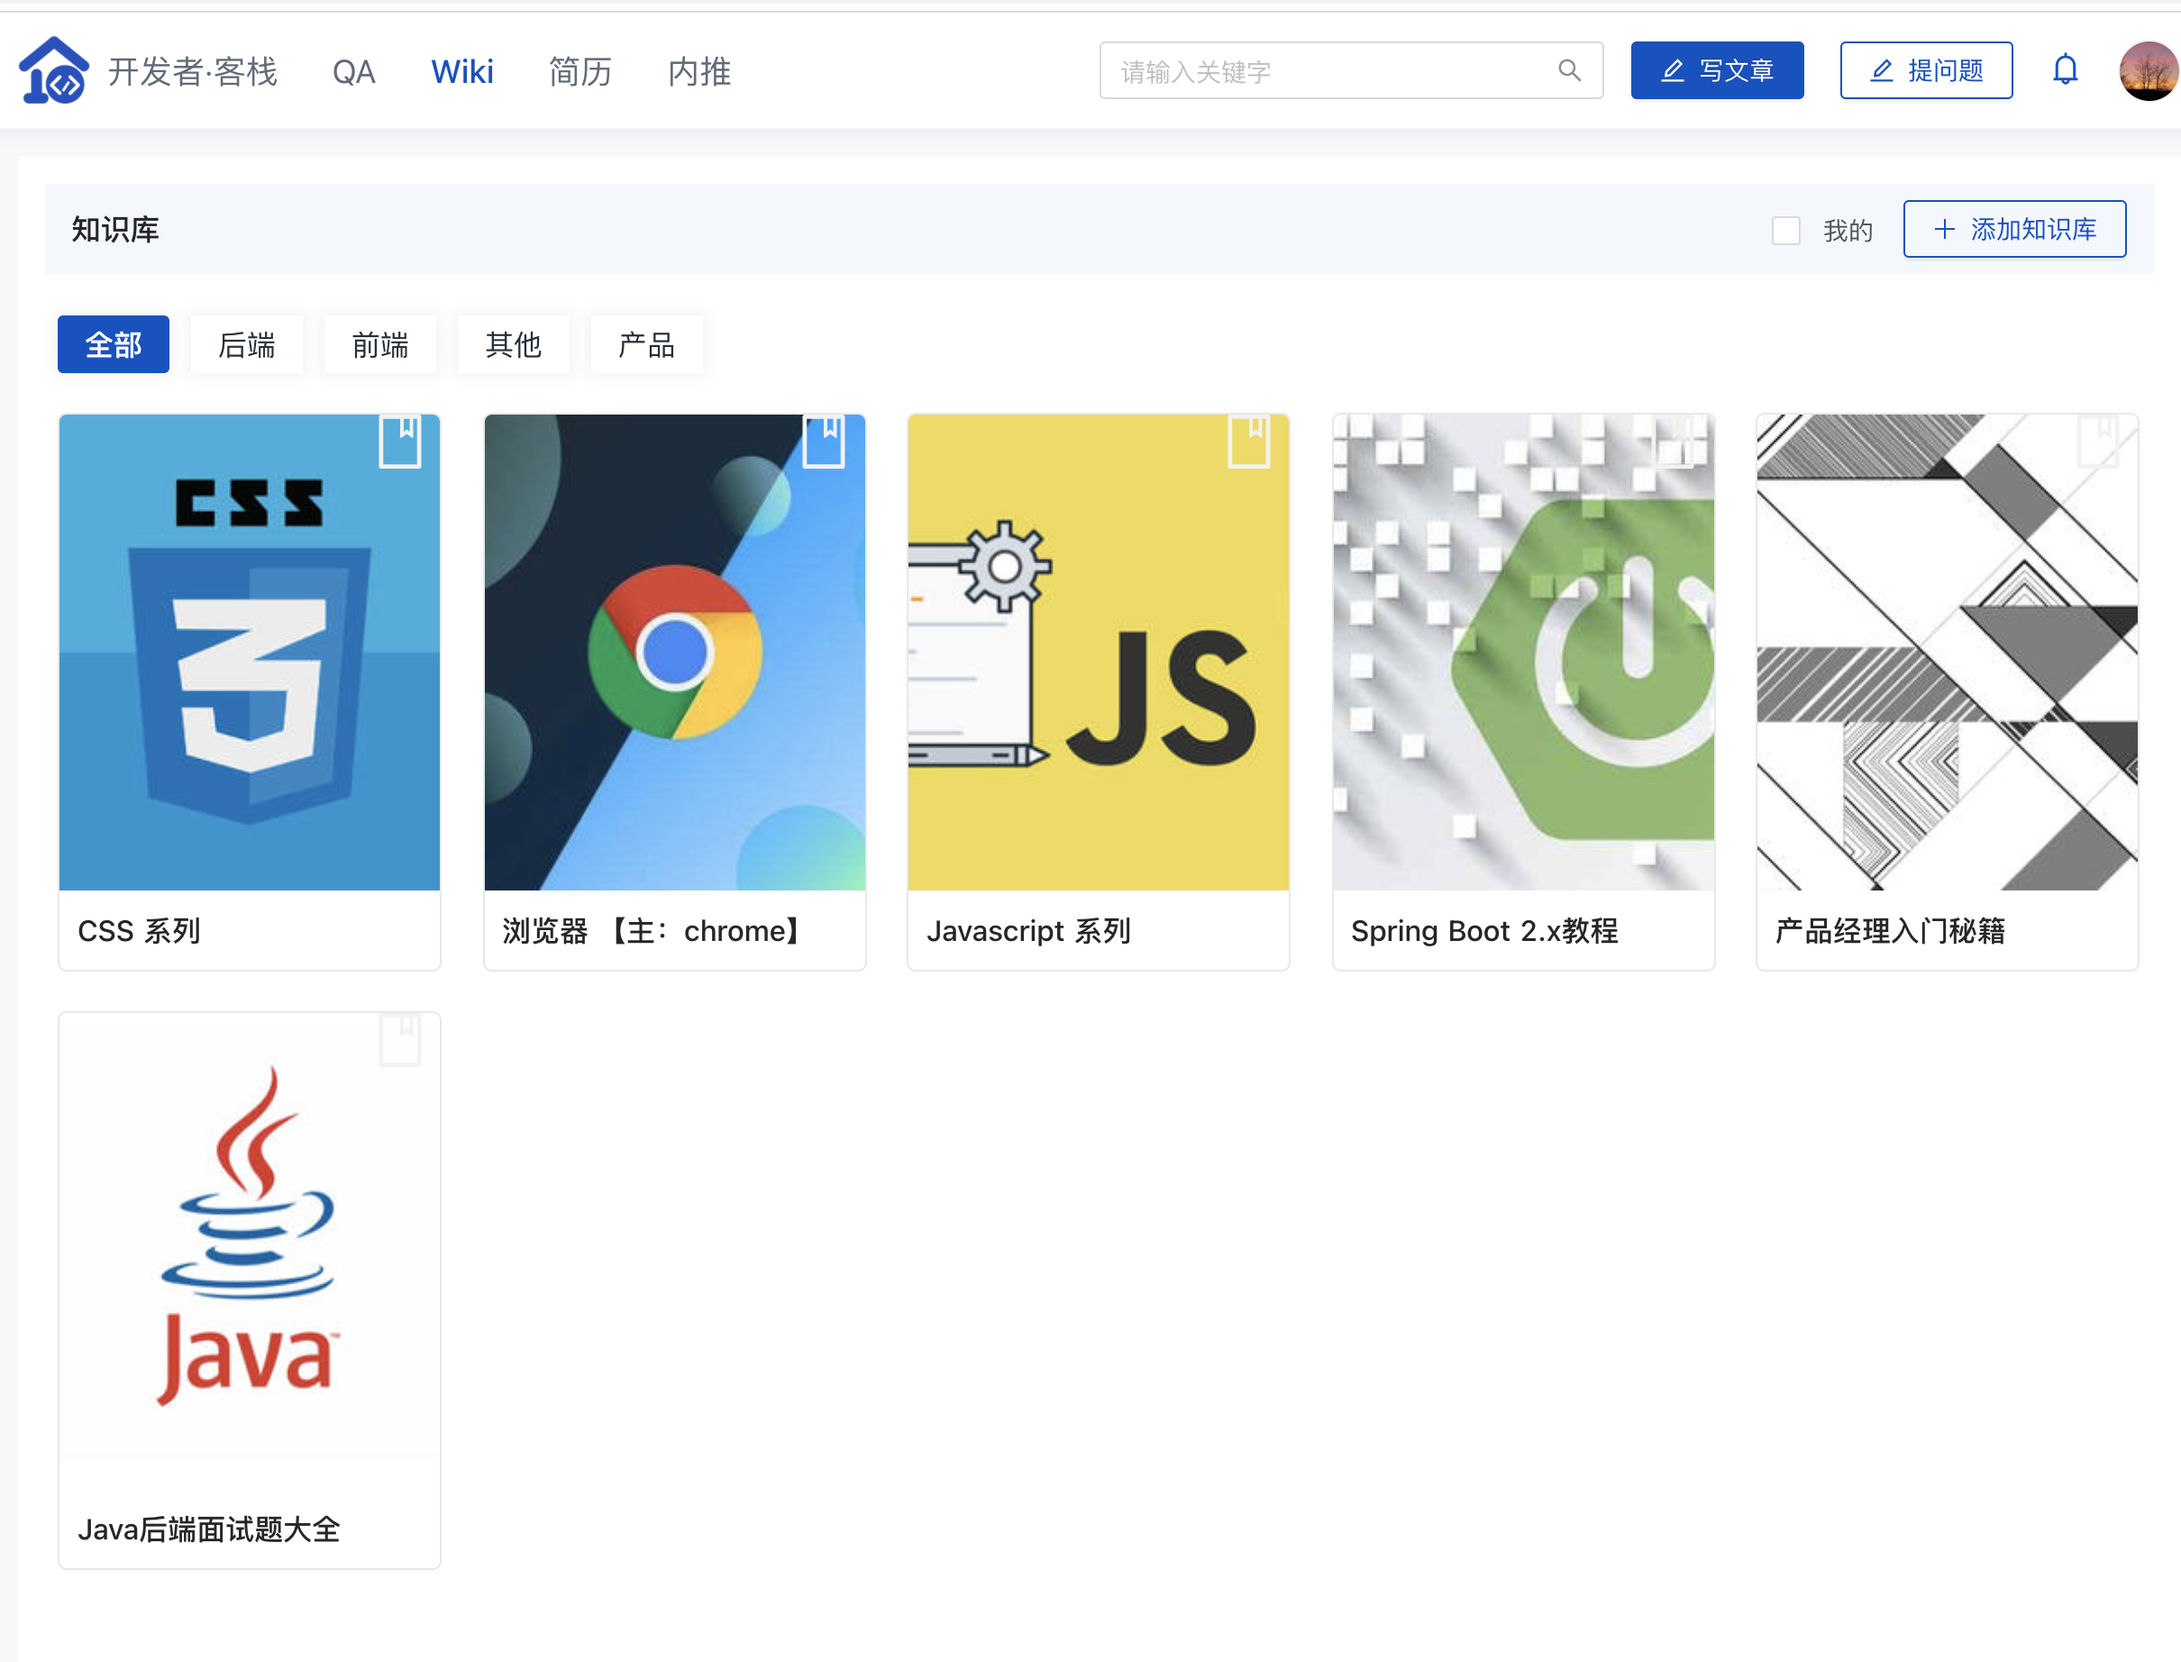Click the 知识库 section heading

click(x=115, y=230)
